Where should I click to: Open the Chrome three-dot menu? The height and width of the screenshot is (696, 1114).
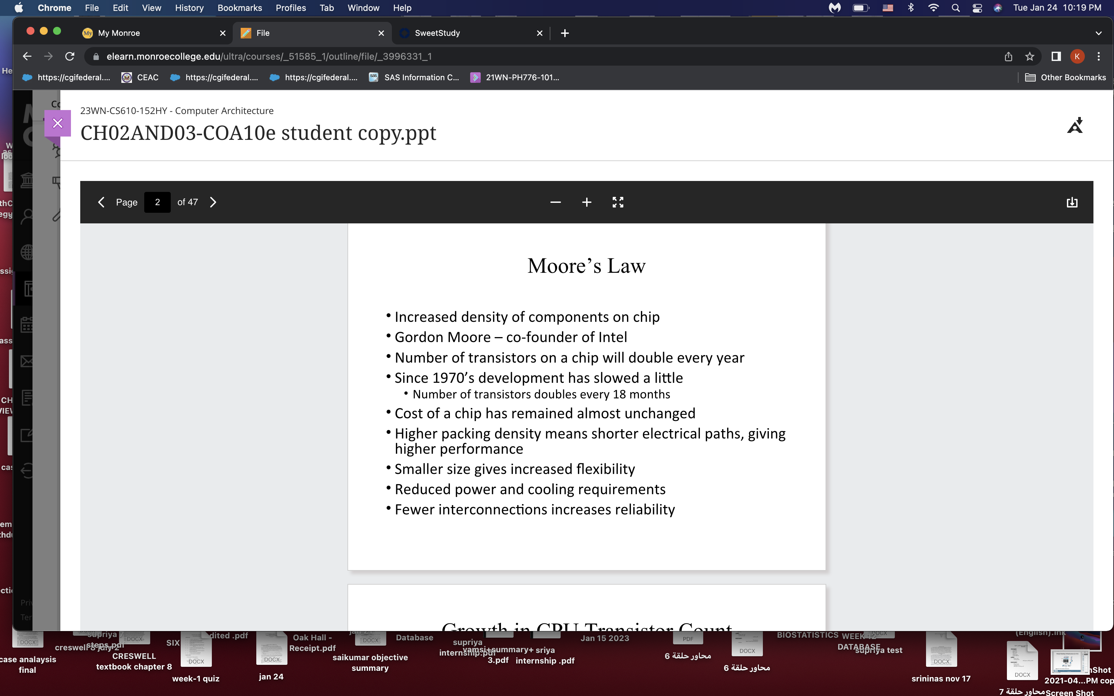click(x=1099, y=56)
